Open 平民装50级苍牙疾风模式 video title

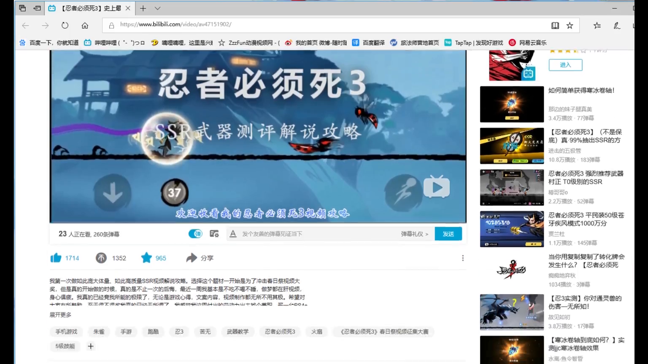tap(586, 219)
